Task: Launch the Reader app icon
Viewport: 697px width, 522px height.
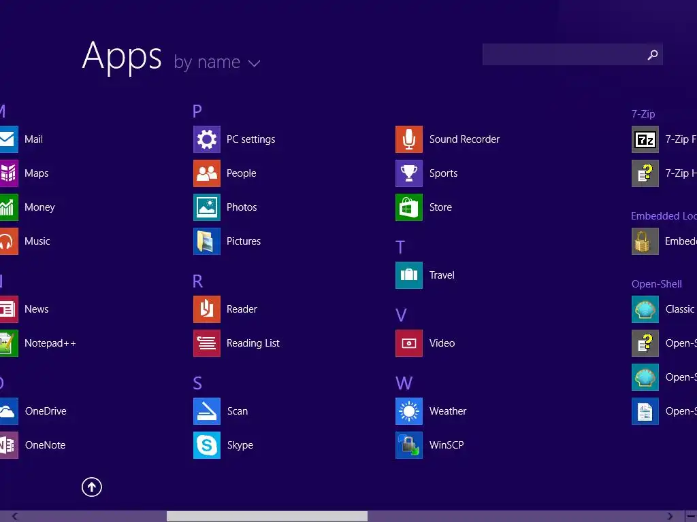Action: click(207, 309)
